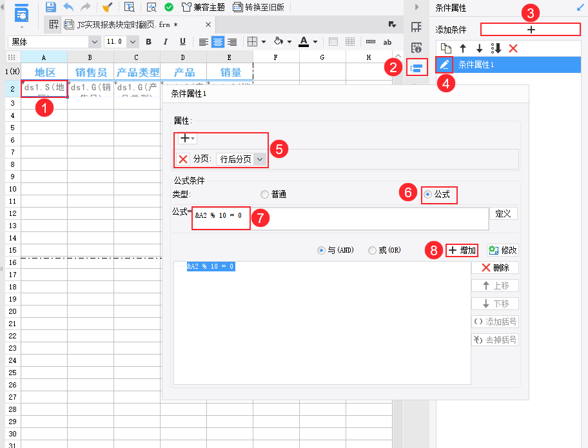Align text to the right

(x=232, y=42)
